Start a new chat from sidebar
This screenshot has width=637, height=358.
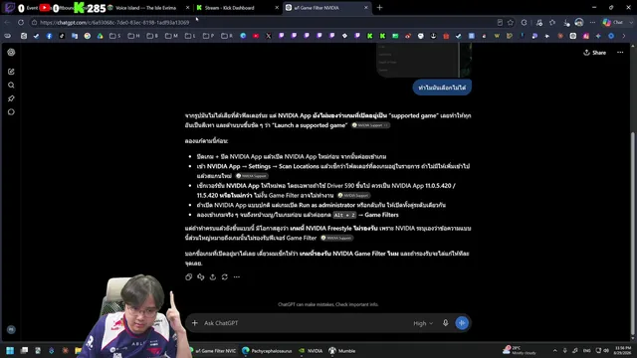tap(11, 72)
